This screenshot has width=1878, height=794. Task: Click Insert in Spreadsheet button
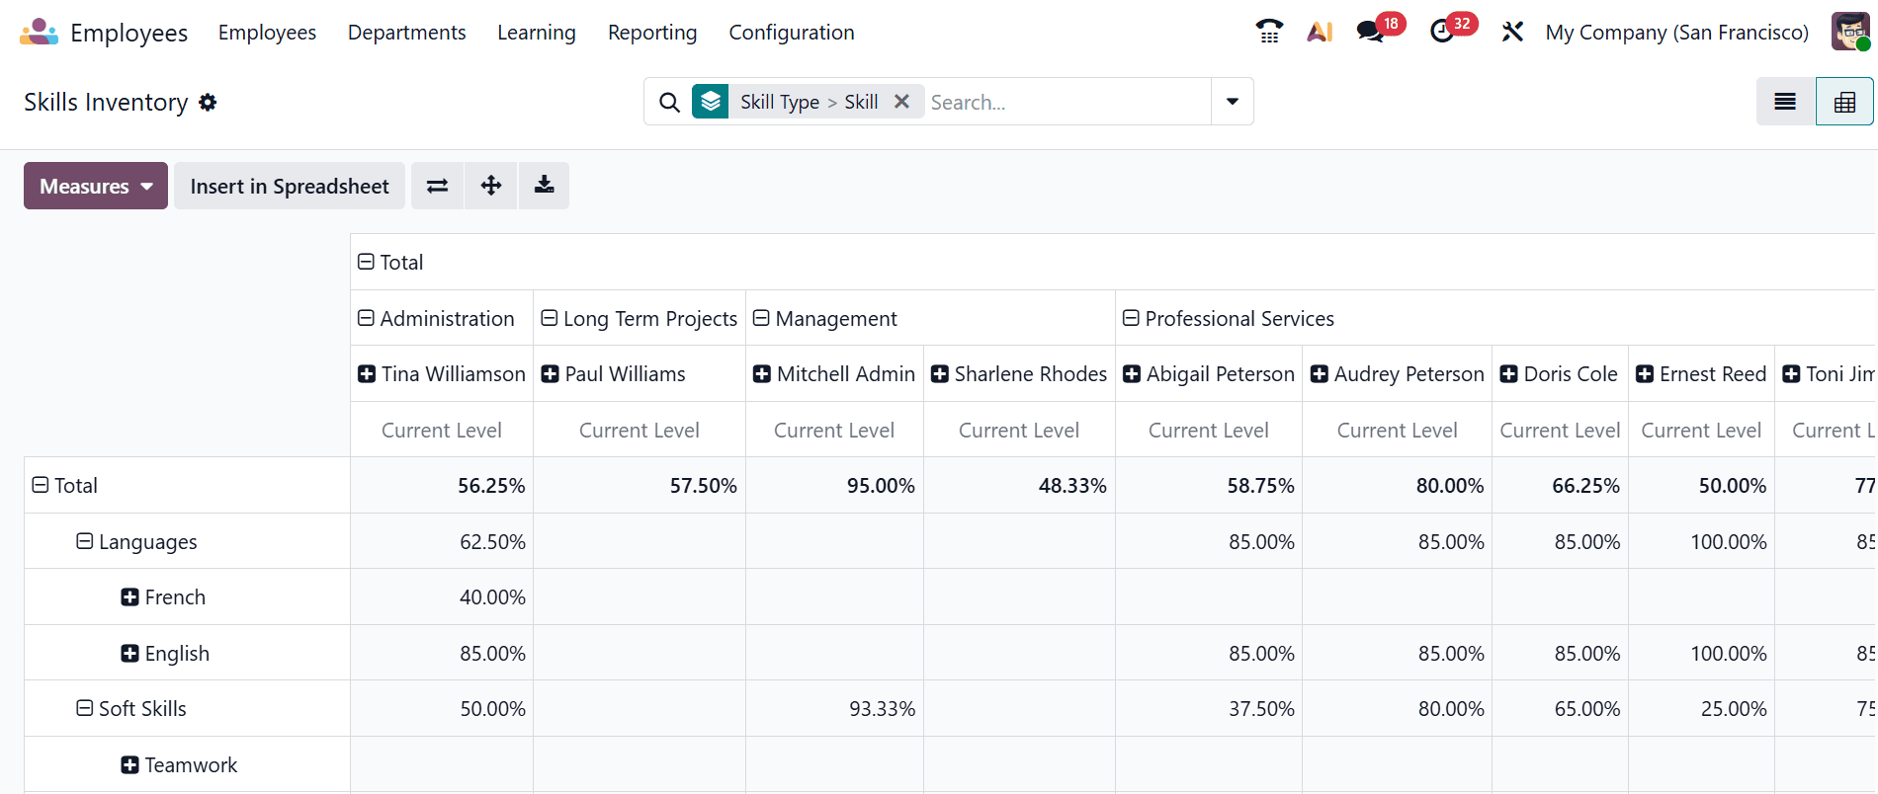pyautogui.click(x=290, y=186)
